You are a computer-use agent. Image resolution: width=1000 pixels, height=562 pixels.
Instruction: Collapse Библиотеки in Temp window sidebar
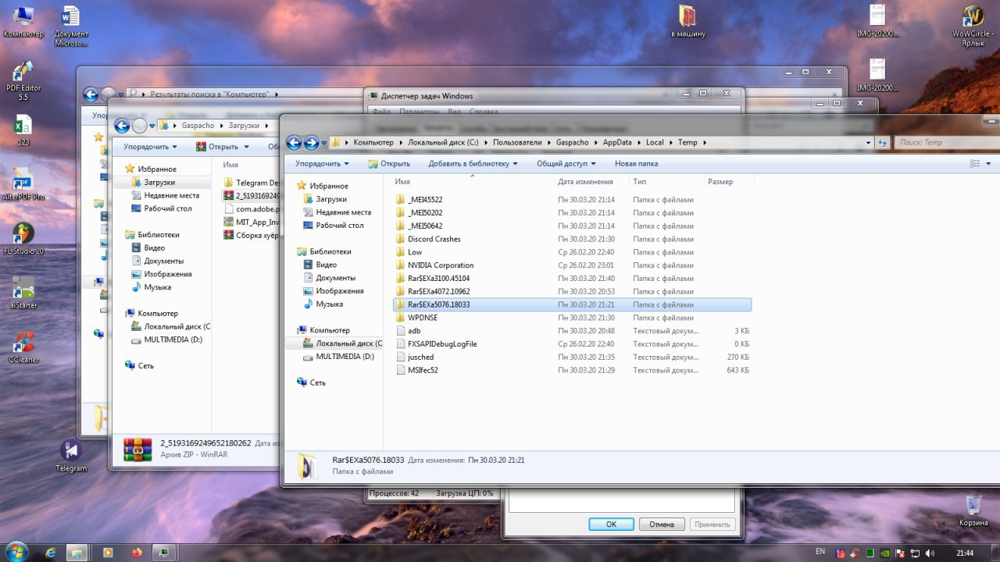pos(330,251)
